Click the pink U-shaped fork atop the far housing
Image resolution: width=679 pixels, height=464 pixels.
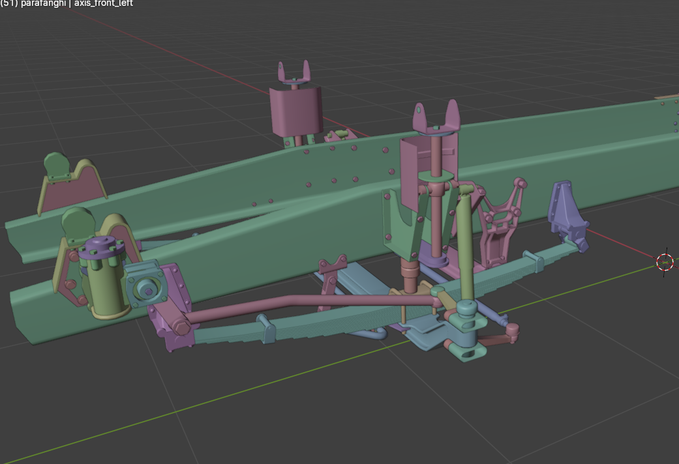(294, 72)
